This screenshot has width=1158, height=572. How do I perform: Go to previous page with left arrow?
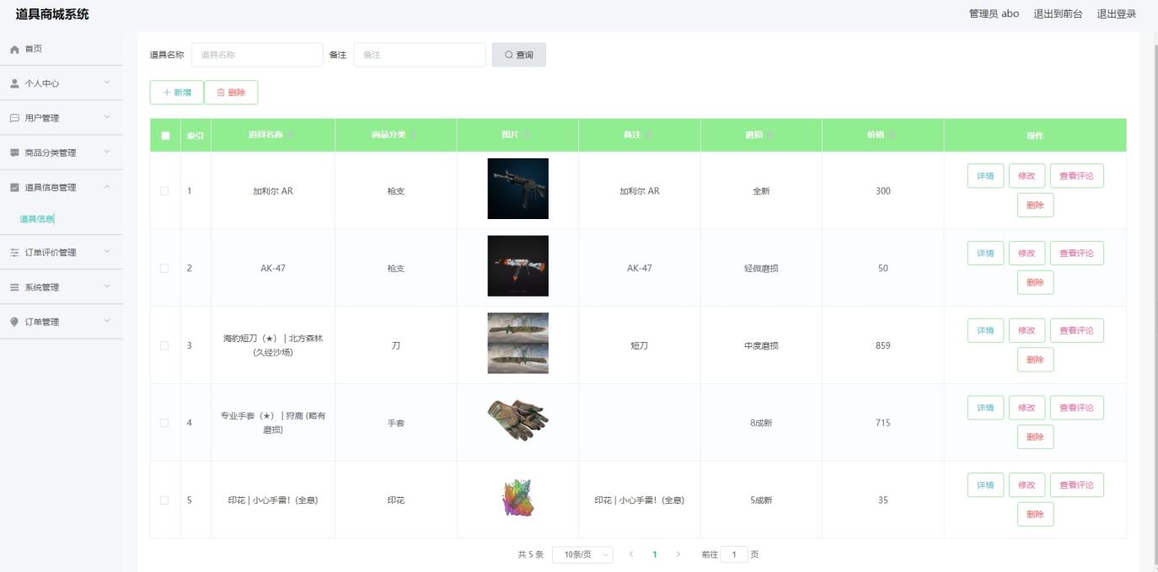630,554
